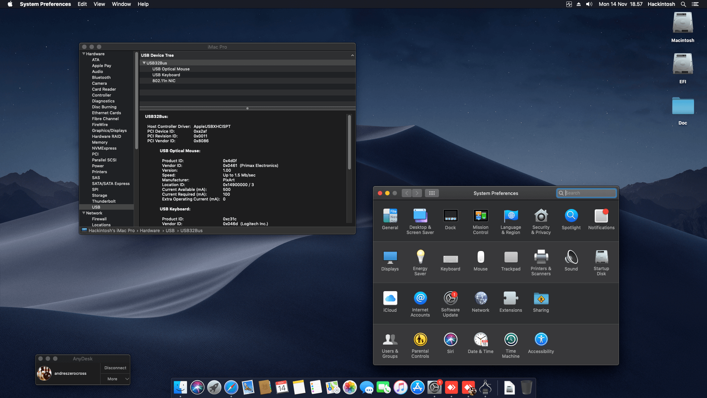Open Sharing preferences
This screenshot has width=707, height=398.
pos(541,302)
